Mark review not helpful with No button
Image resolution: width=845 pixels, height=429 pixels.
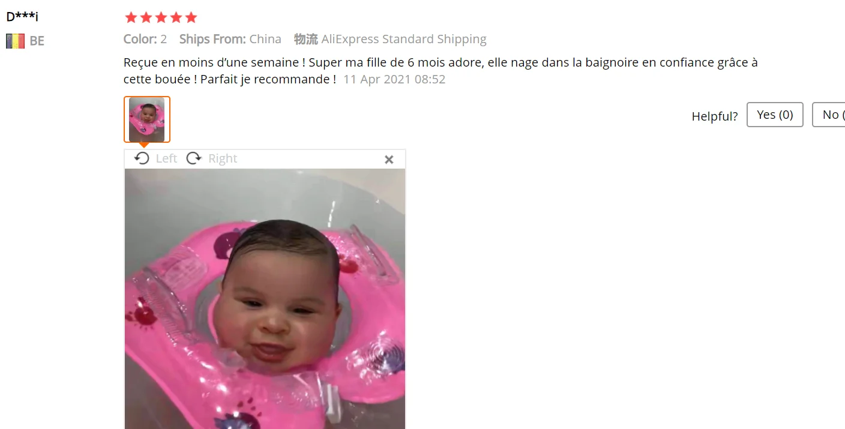(x=829, y=115)
